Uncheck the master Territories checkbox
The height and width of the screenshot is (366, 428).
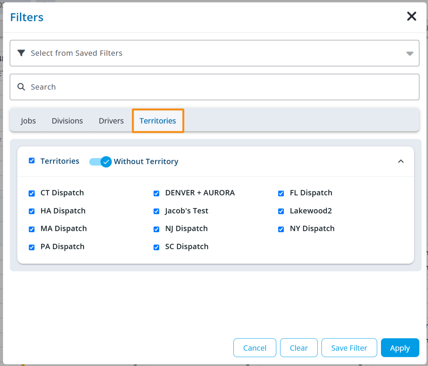(32, 161)
